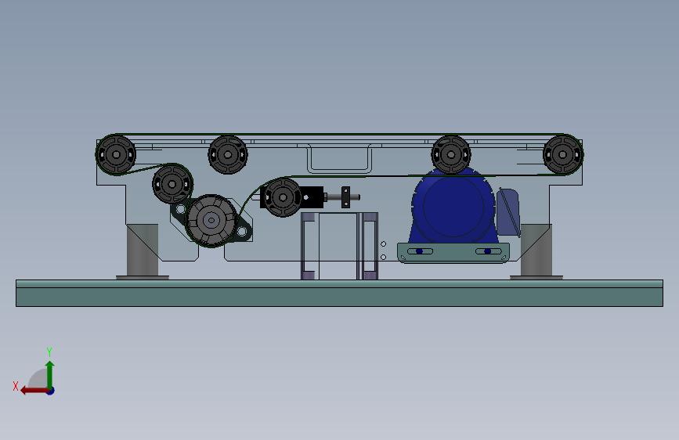The width and height of the screenshot is (679, 440).
Task: Click the blue origin ball of the triad
Action: tap(51, 391)
